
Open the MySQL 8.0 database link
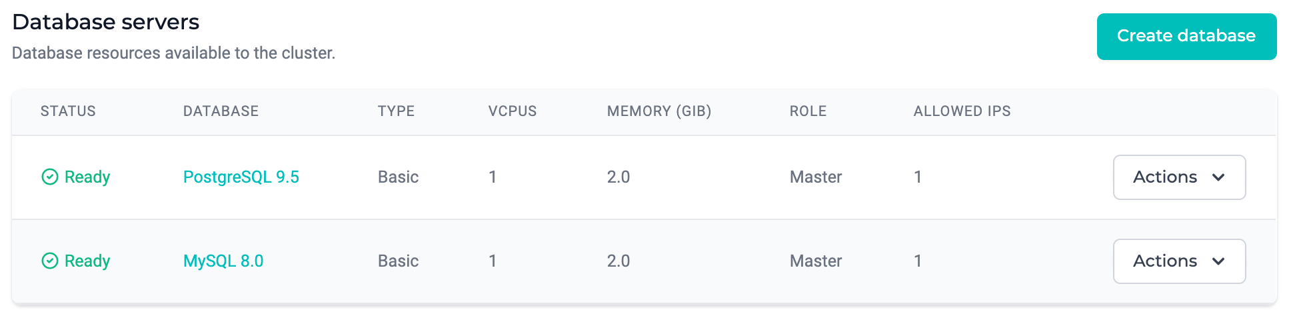223,261
